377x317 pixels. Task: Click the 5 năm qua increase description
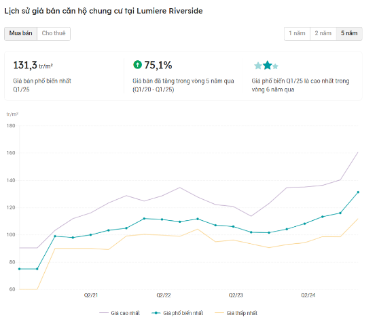[x=183, y=85]
